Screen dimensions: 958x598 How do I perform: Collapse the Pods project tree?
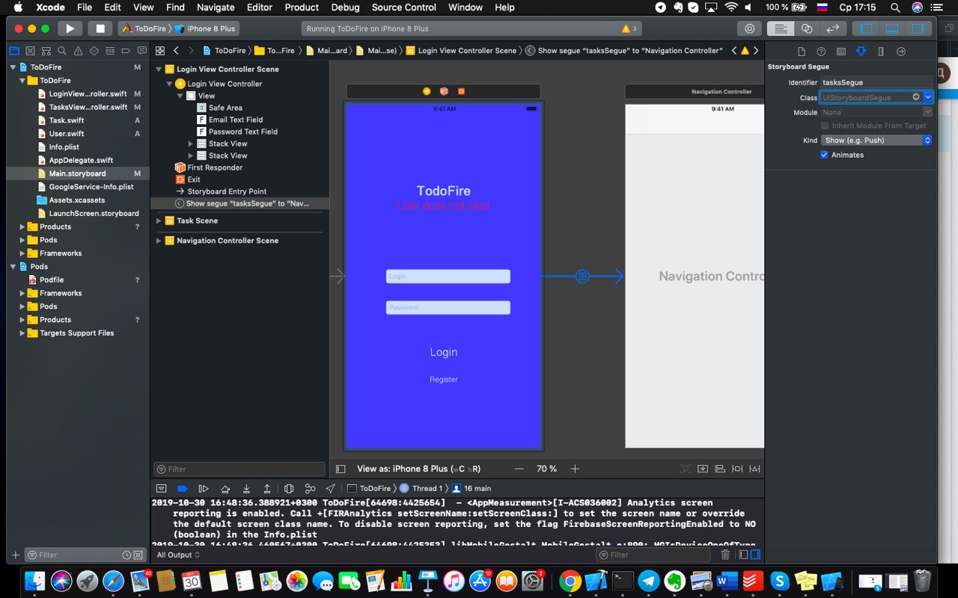[13, 266]
